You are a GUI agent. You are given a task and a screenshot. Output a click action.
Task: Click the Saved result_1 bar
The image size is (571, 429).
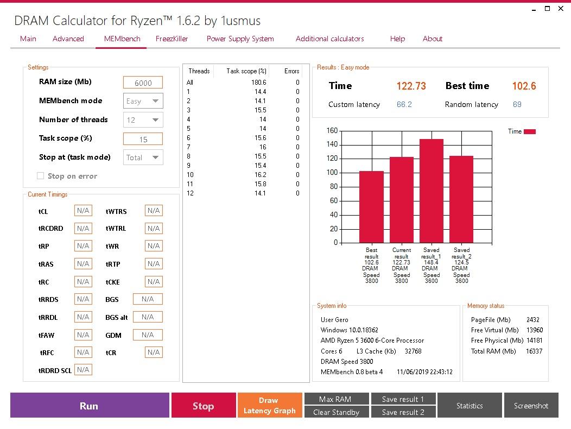[x=432, y=191]
